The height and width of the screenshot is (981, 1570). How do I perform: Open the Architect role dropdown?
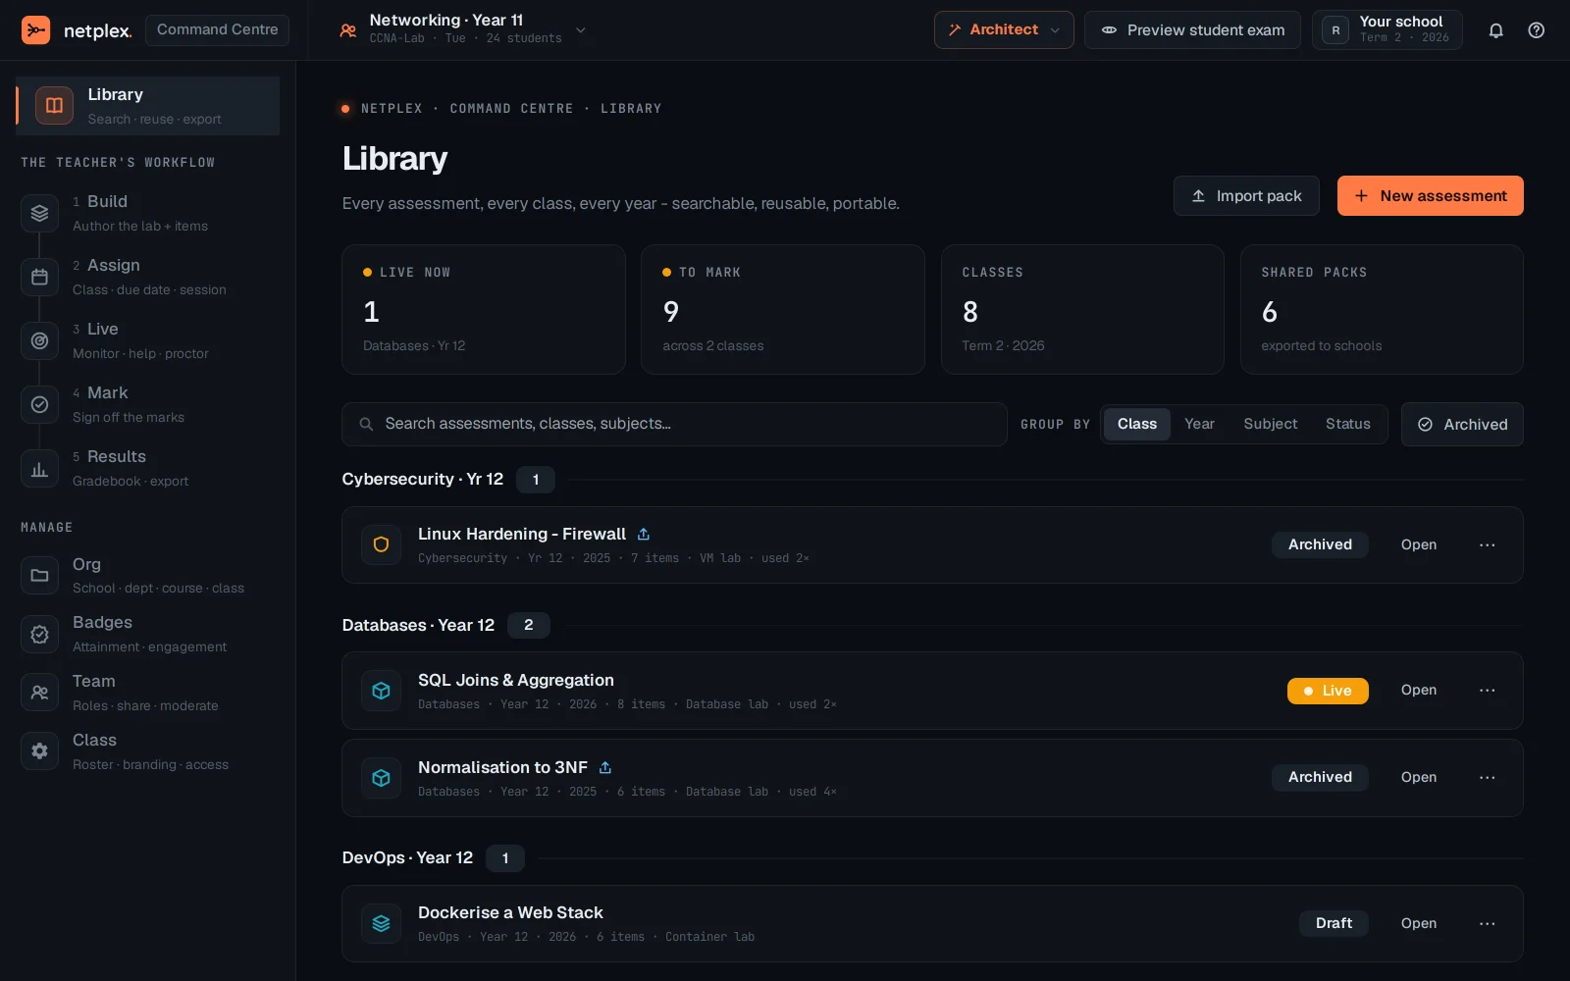[1004, 29]
